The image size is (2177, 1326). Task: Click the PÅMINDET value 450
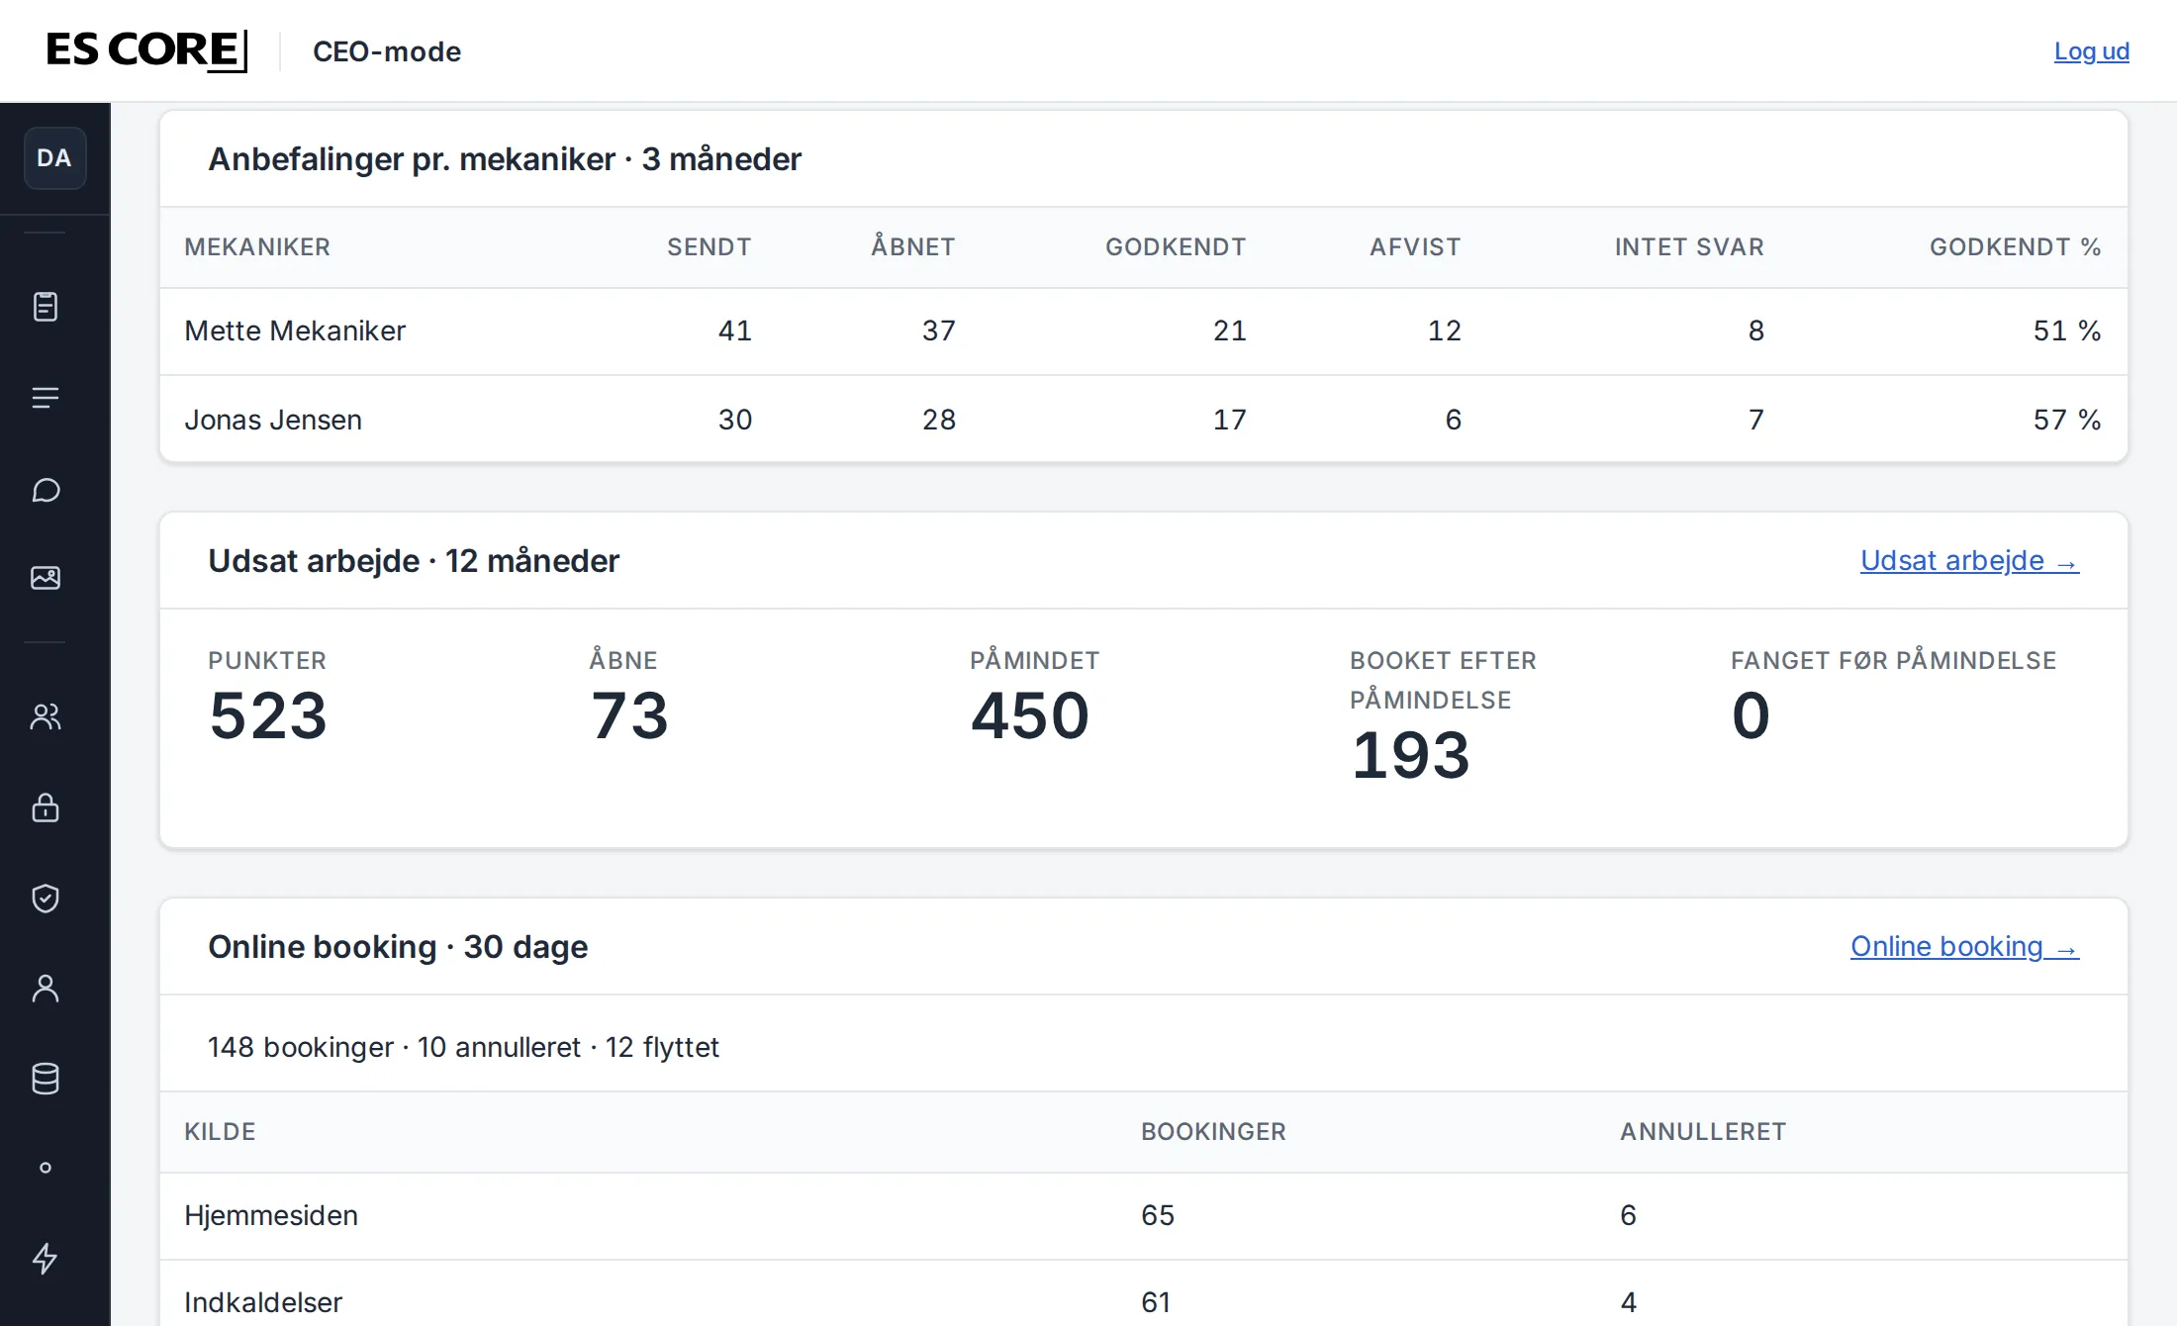click(x=1030, y=715)
